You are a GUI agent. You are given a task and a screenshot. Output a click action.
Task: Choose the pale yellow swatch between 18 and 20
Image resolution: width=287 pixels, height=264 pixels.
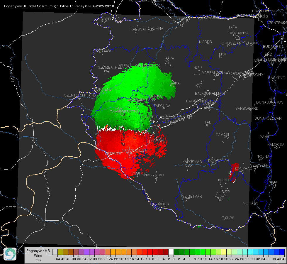point(224,252)
